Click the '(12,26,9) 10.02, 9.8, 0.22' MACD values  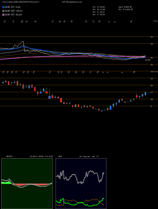click(x=41, y=156)
